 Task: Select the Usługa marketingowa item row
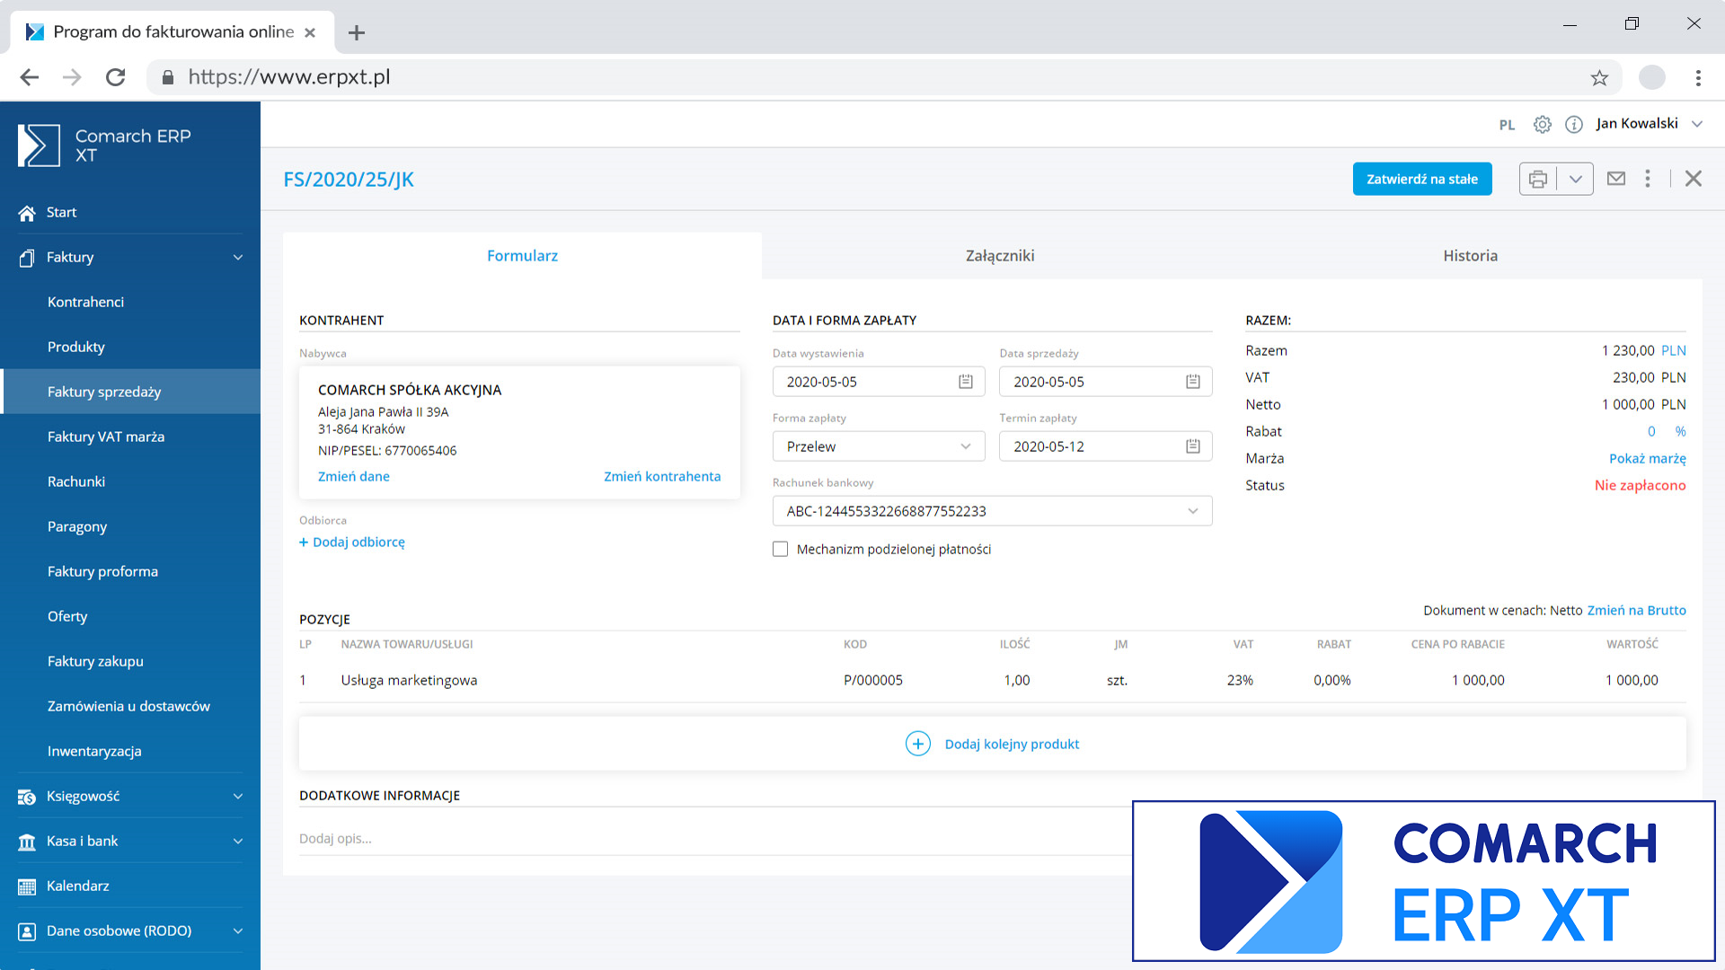[x=992, y=680]
